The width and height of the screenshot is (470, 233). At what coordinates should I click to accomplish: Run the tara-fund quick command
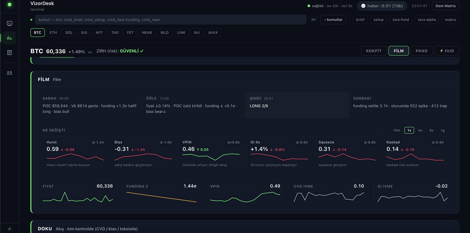tap(401, 20)
